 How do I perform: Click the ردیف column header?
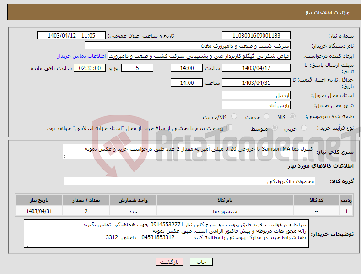click(x=346, y=200)
